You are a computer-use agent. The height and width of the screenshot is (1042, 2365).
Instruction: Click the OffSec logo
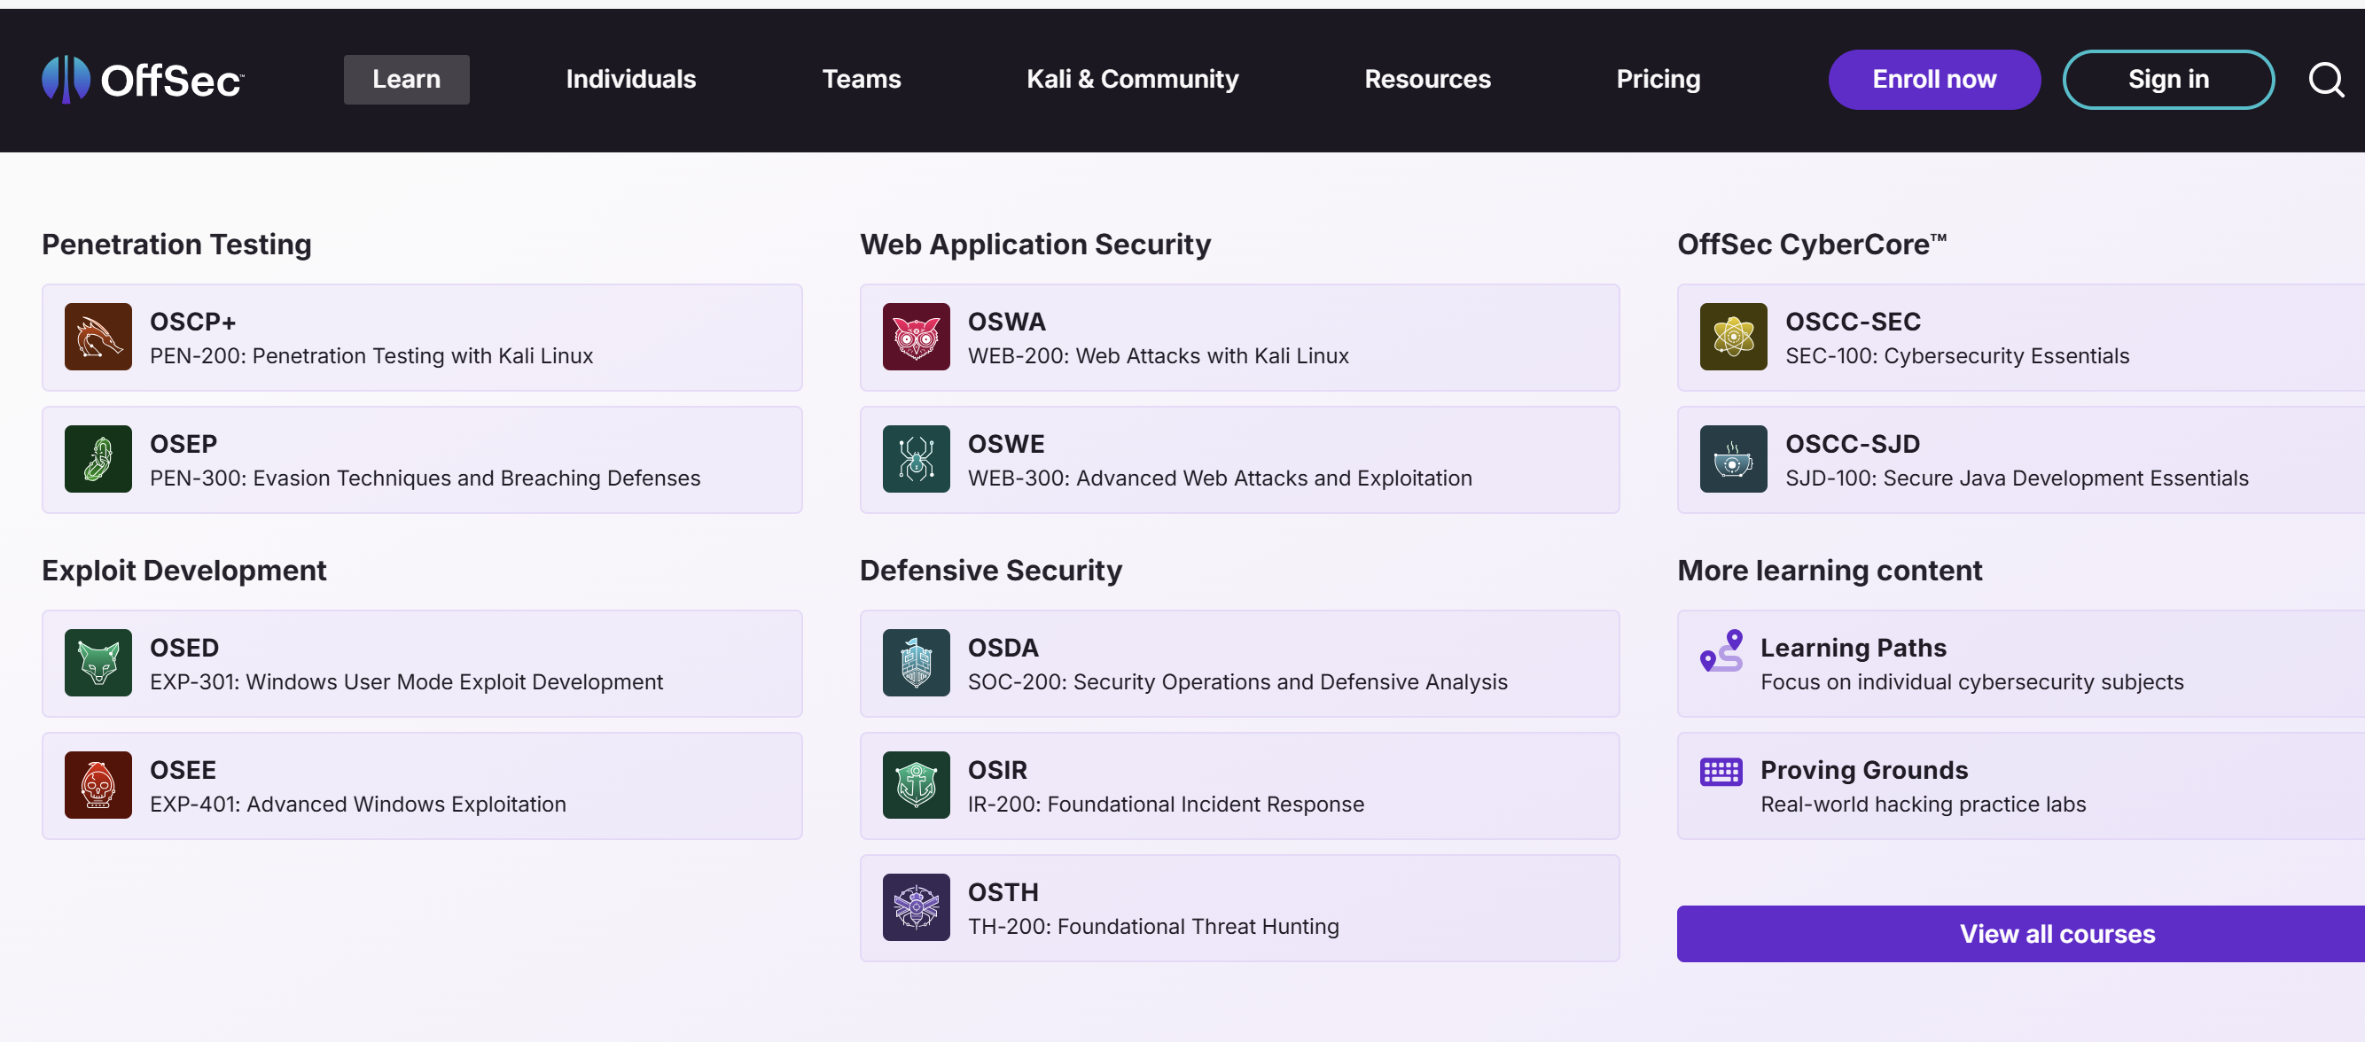tap(144, 80)
